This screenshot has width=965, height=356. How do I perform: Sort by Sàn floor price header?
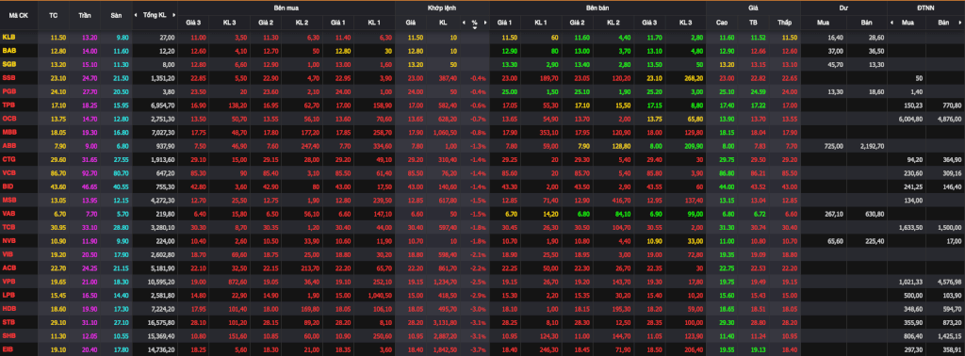tap(116, 15)
